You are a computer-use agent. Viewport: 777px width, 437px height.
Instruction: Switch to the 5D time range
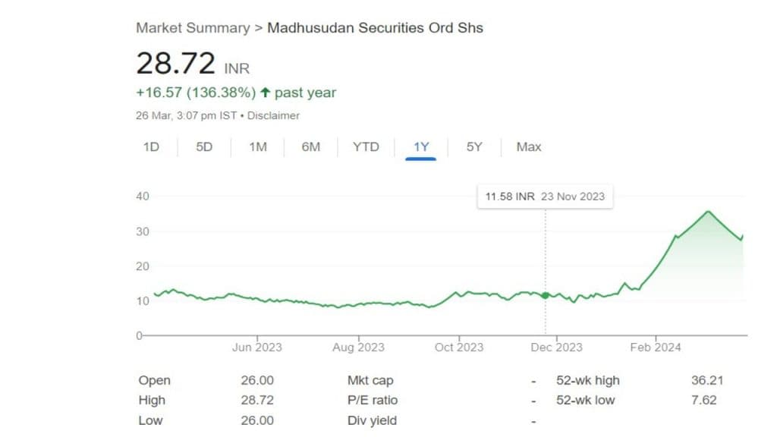point(204,147)
